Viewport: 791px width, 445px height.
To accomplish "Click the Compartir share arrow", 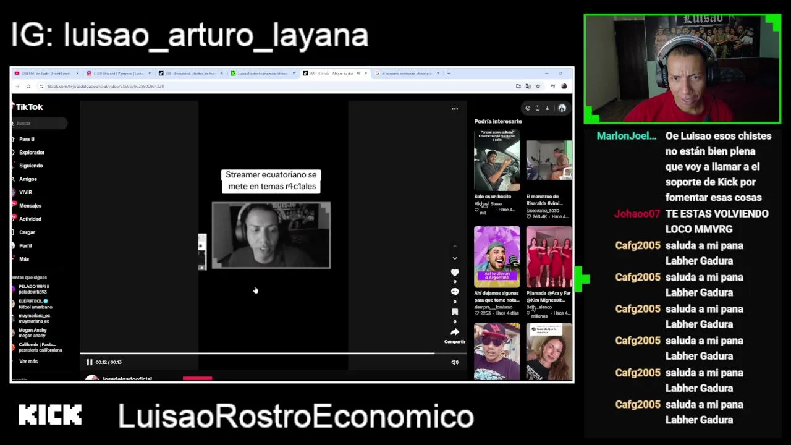I will pyautogui.click(x=455, y=333).
